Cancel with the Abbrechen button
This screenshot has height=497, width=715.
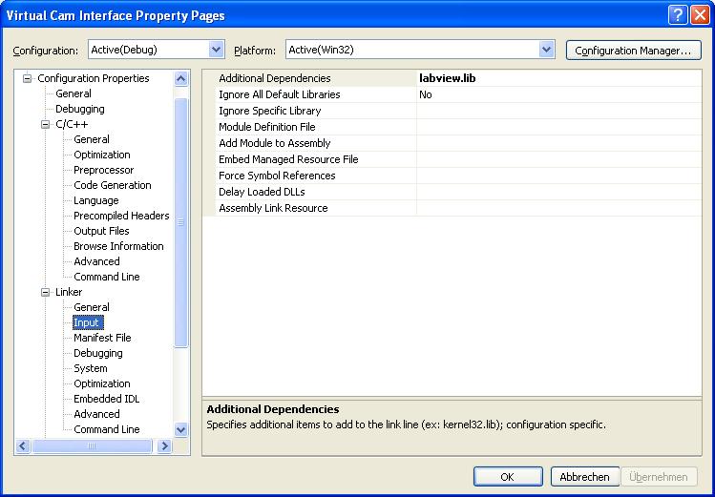click(584, 477)
